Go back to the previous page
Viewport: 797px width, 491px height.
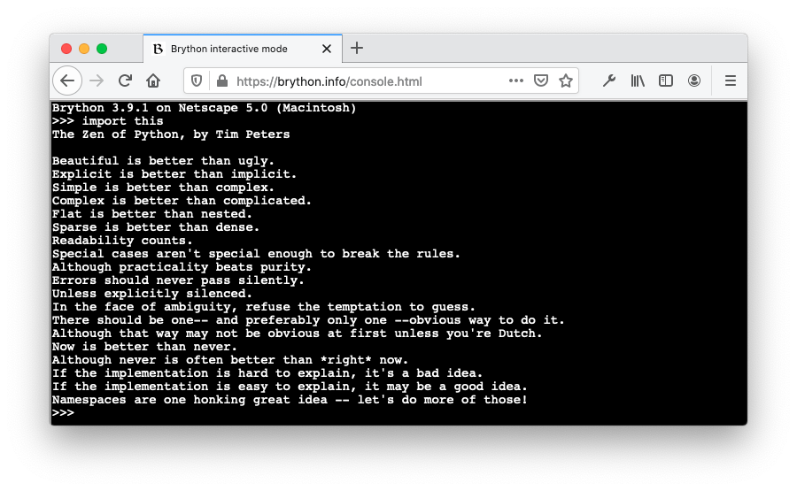tap(67, 81)
